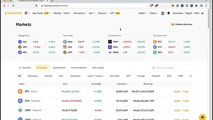This screenshot has height=120, width=213.
Task: Click the Favorites star icon
Action: tap(20, 68)
